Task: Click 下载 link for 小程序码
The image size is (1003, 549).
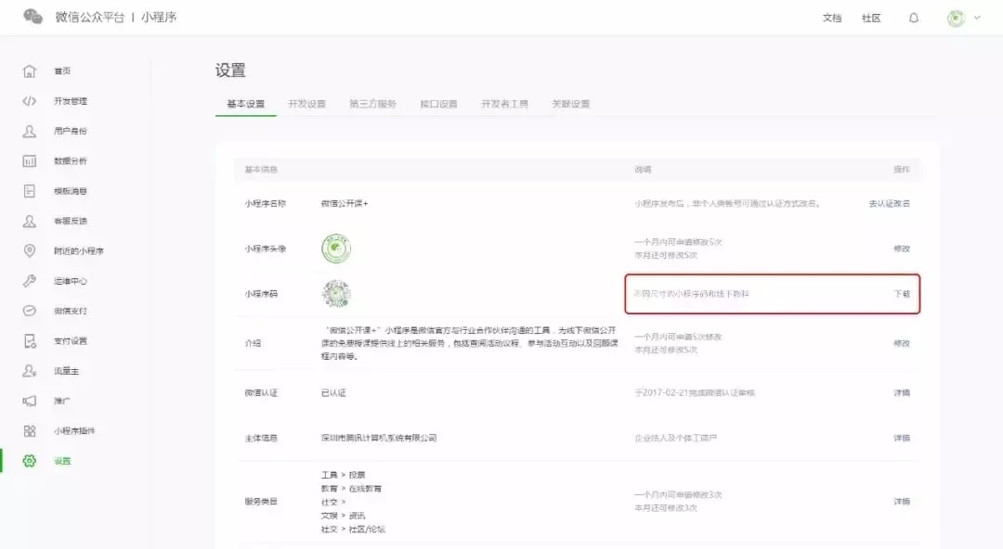Action: pyautogui.click(x=901, y=294)
